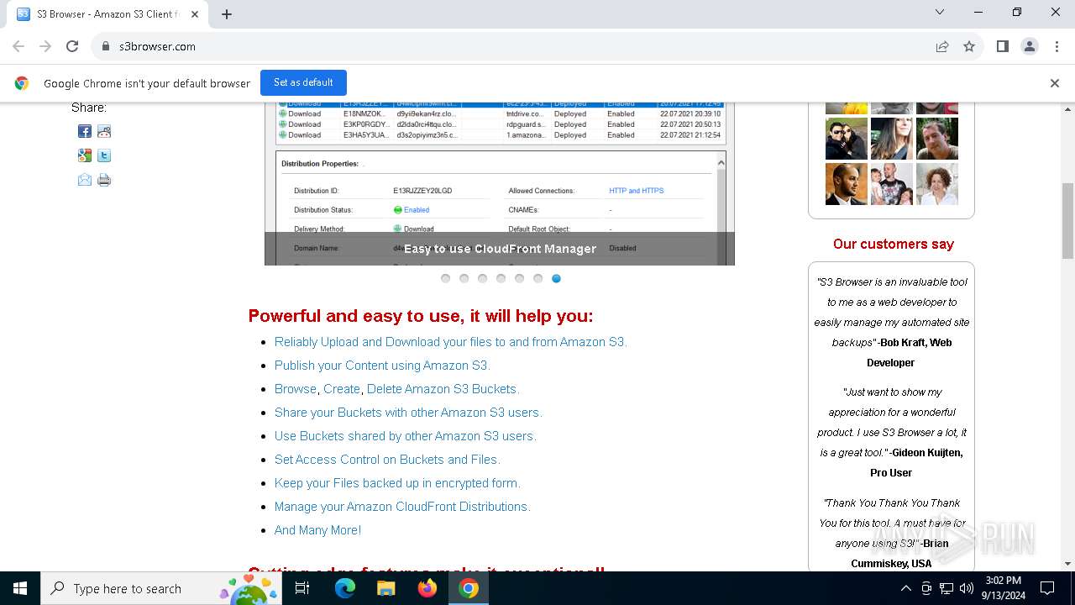Switch to S3 Browser tab
This screenshot has width=1075, height=605.
pos(107,13)
